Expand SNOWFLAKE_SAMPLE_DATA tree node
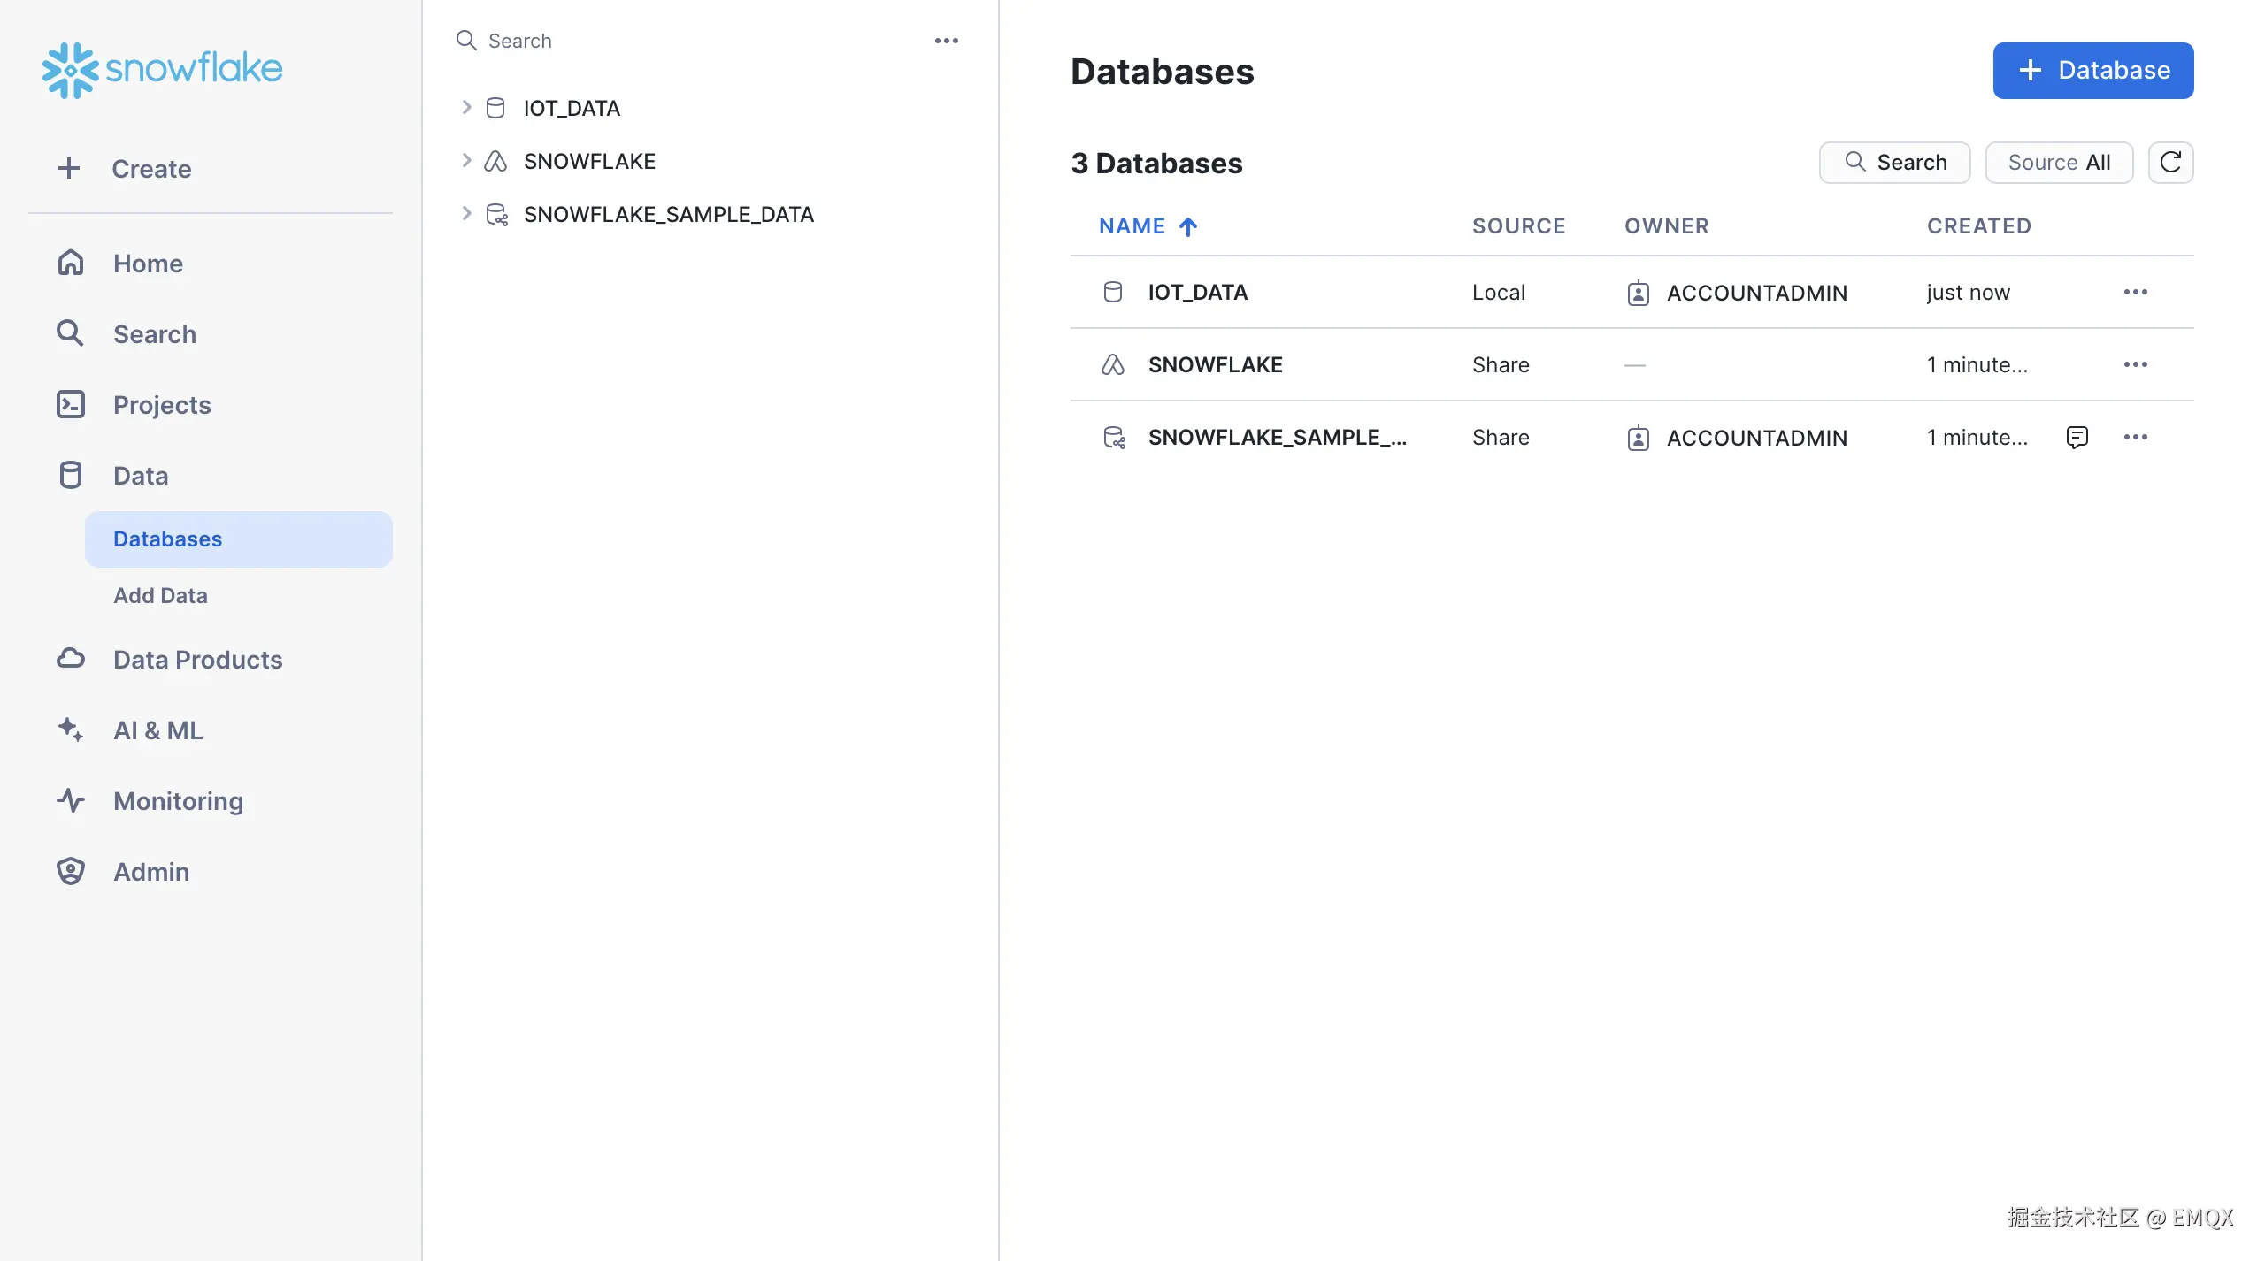This screenshot has width=2265, height=1261. (x=466, y=214)
